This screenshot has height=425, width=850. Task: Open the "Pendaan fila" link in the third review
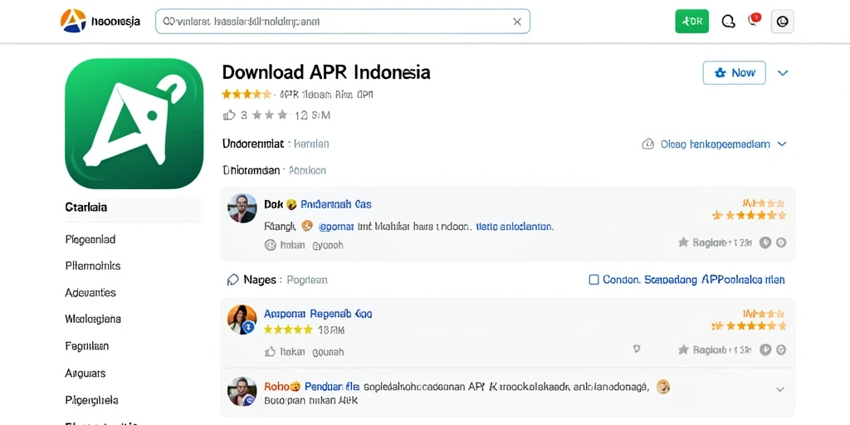(332, 387)
